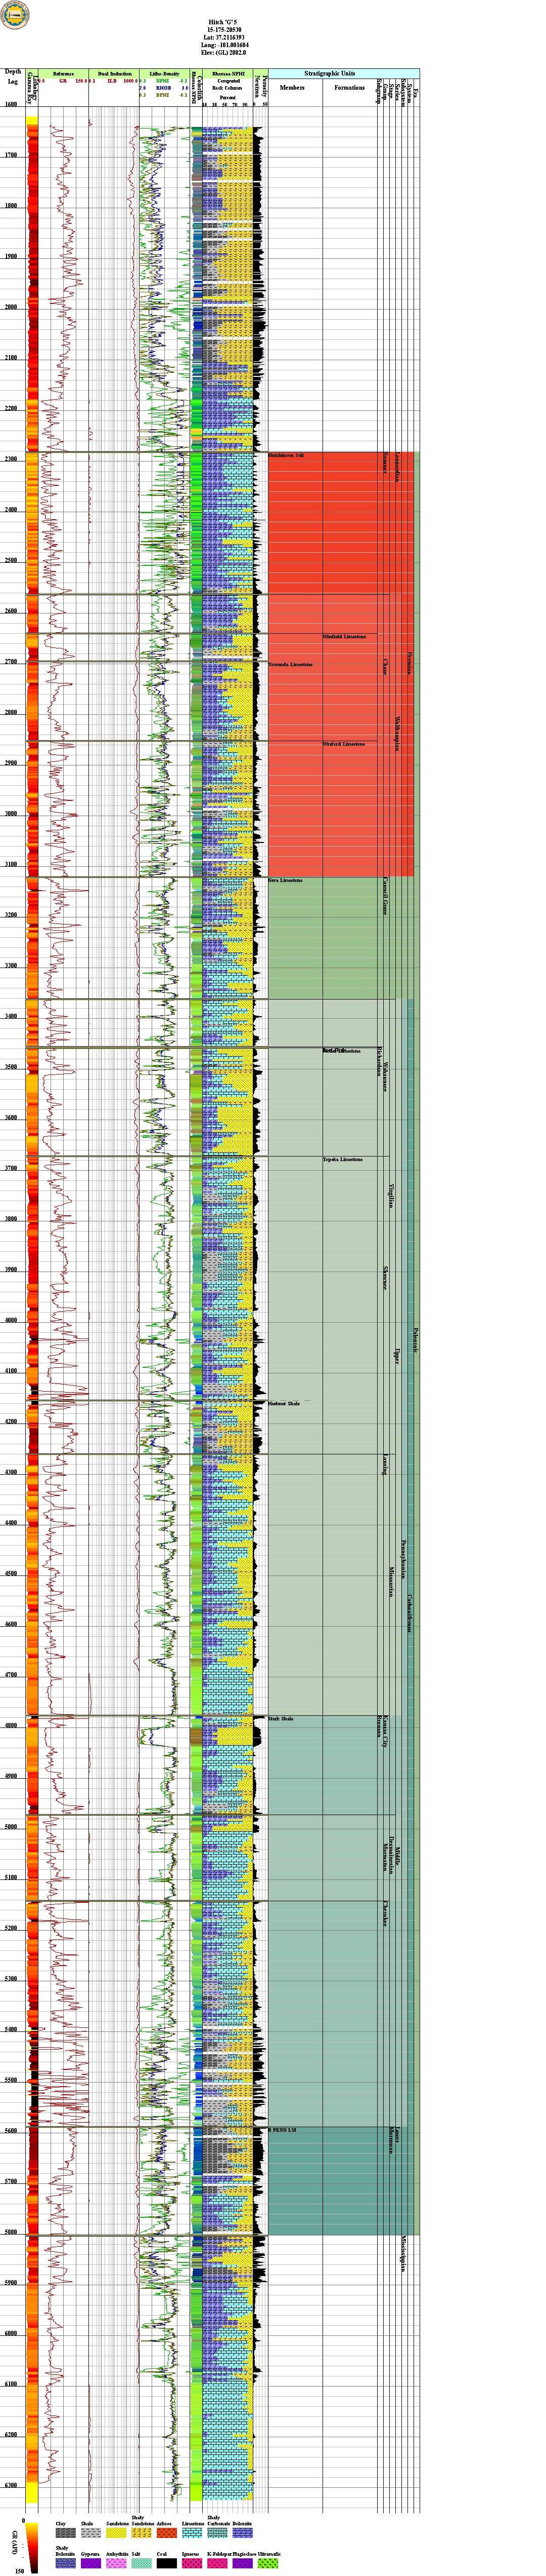Select the Formations column header
Screen dimensions: 546x2576
click(349, 88)
